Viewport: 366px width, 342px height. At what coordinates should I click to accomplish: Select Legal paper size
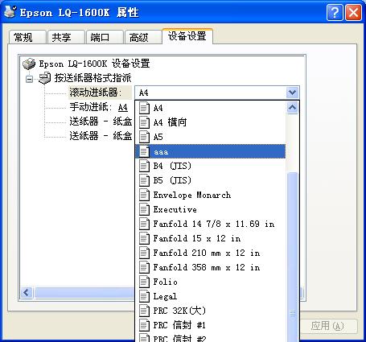click(211, 296)
